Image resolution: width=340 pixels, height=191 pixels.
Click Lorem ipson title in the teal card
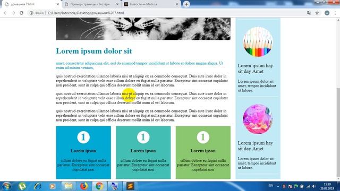click(x=143, y=151)
